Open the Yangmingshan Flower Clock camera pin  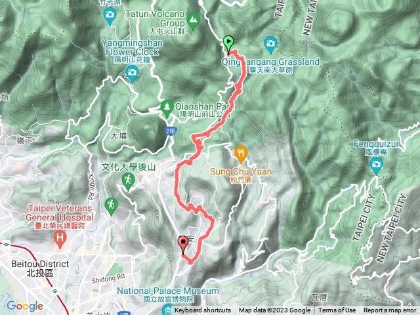pyautogui.click(x=132, y=74)
